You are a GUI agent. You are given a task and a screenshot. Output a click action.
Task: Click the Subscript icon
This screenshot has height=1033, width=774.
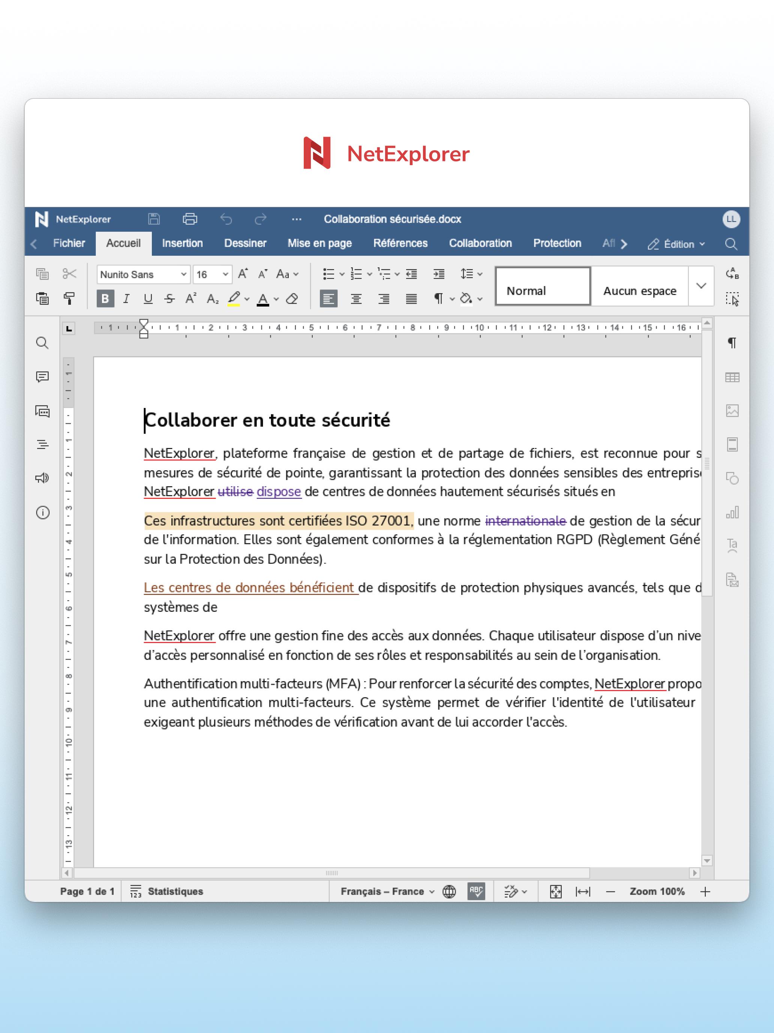[213, 299]
